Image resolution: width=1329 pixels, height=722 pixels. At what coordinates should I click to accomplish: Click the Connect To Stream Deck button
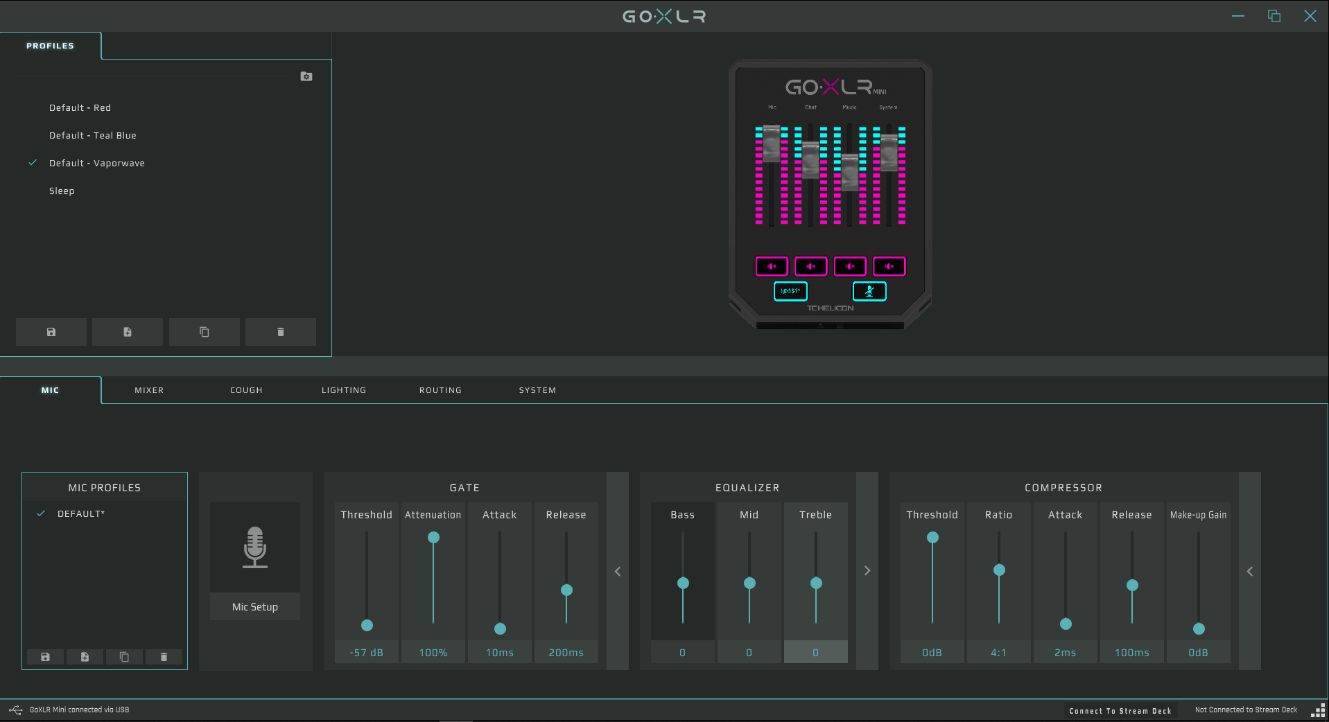[x=1120, y=710]
